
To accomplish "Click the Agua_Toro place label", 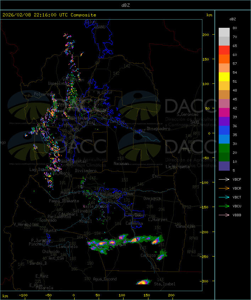I will [x=70, y=192].
